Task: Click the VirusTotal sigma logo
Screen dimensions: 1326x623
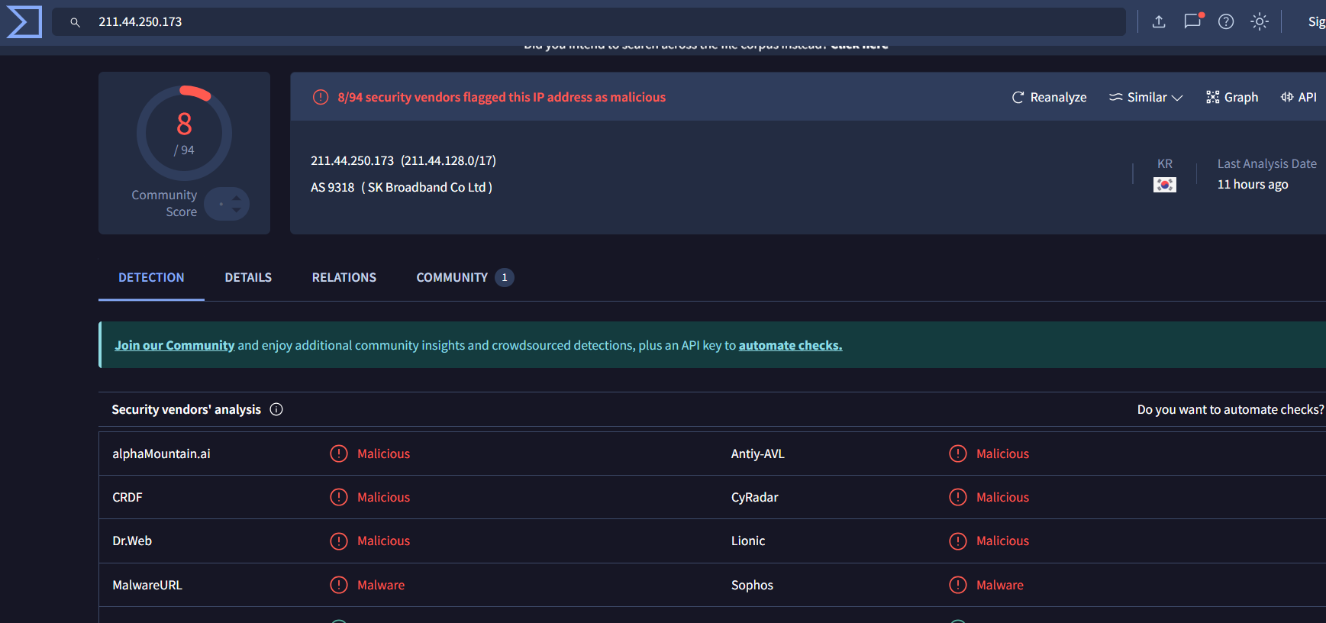Action: click(24, 21)
